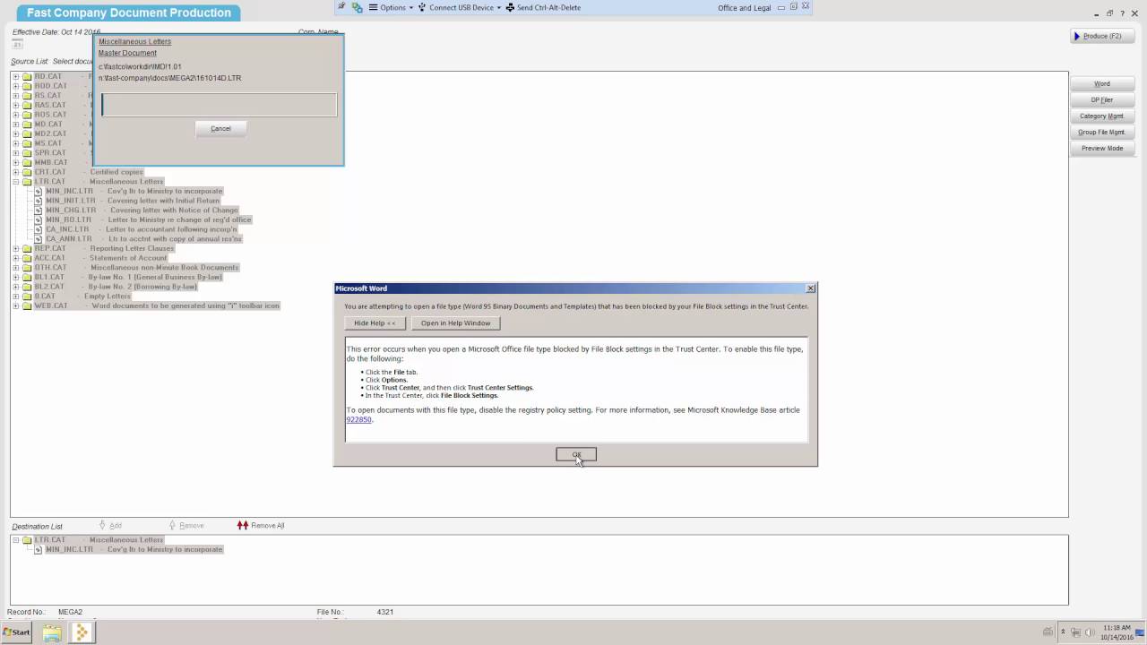Select CA_ANN.LTR document icon
The image size is (1147, 645).
coord(39,239)
